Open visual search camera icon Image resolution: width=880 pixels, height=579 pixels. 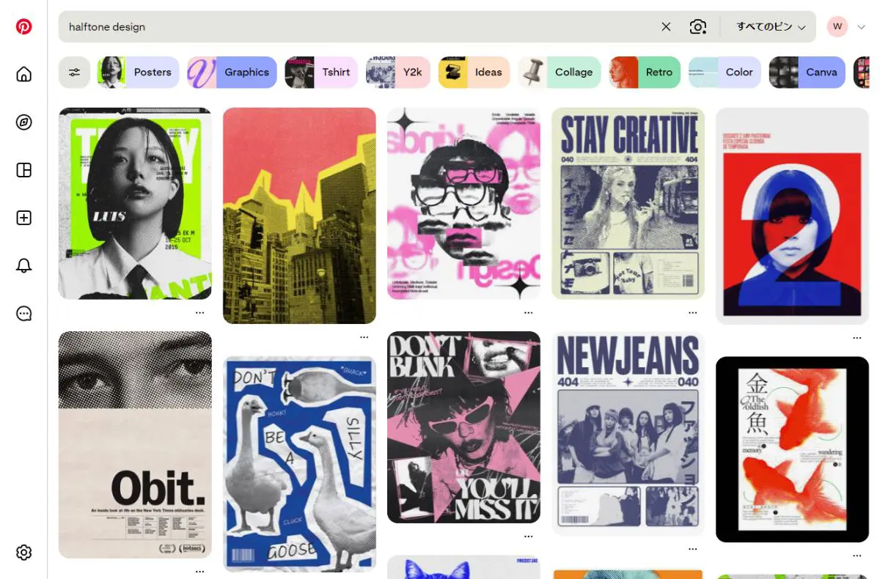(x=698, y=26)
